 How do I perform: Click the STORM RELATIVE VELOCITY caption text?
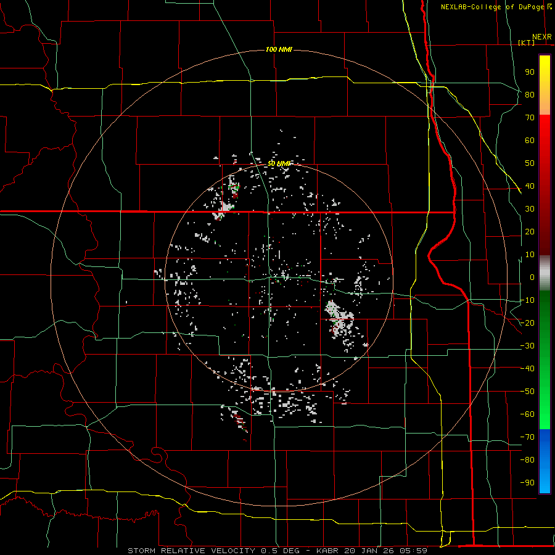tap(191, 551)
